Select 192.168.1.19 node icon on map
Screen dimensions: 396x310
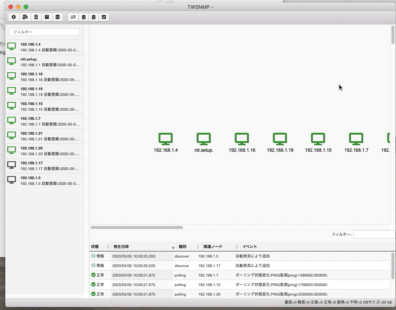(280, 139)
